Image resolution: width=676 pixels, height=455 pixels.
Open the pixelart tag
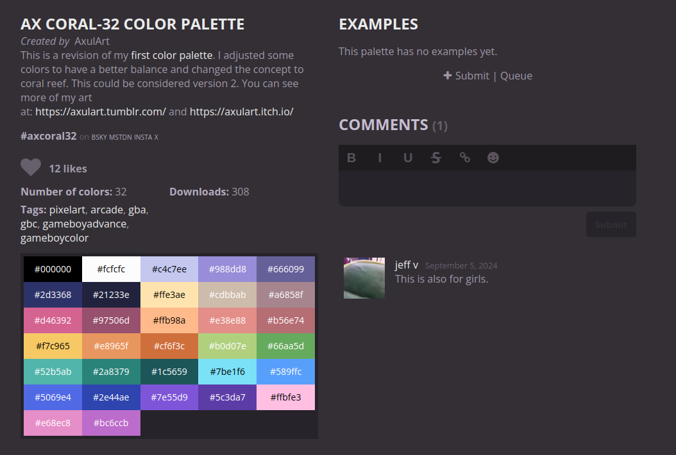[x=67, y=210]
